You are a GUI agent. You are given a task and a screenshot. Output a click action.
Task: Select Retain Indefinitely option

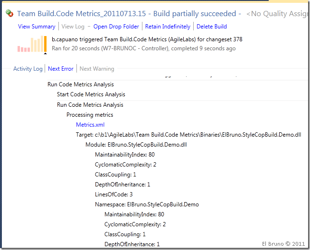[x=168, y=27]
